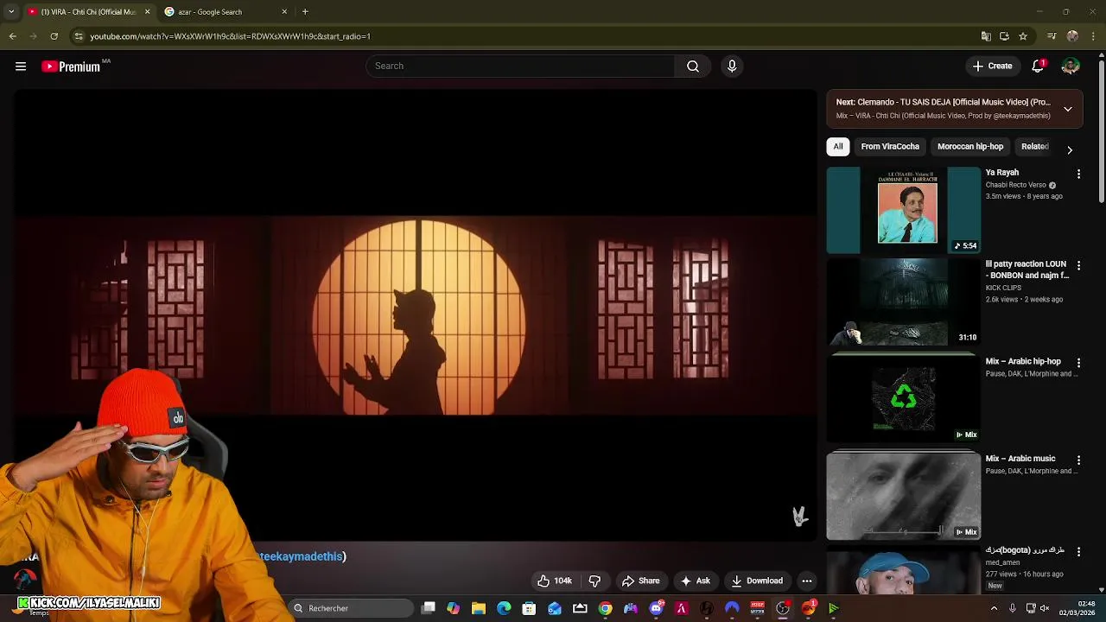Click Create button in YouTube header
This screenshot has height=622, width=1106.
coord(992,66)
